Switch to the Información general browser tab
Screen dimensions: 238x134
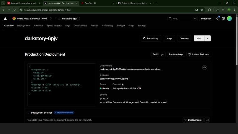pyautogui.click(x=24, y=3)
